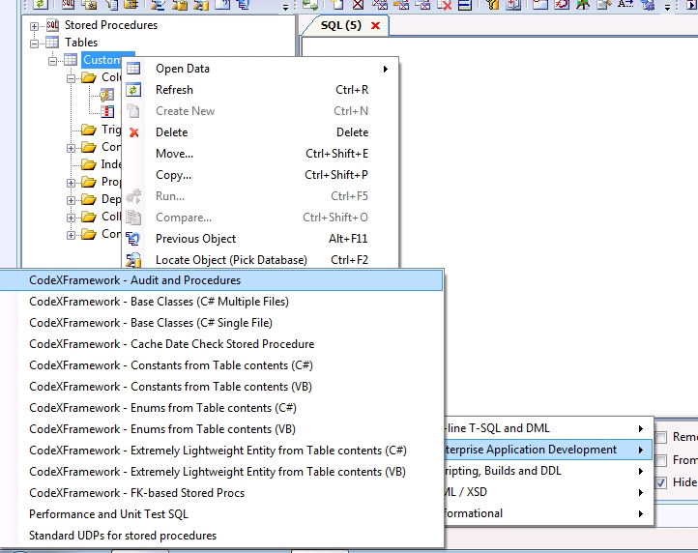Click the red X Delete icon
Image resolution: width=698 pixels, height=553 pixels.
134,132
